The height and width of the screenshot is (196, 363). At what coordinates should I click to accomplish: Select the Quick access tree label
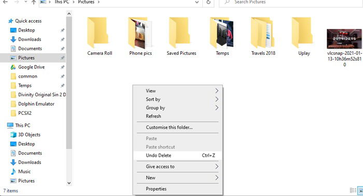pos(28,21)
